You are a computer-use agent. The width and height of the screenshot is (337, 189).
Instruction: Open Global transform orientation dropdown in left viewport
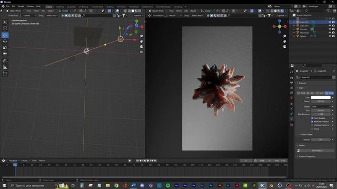(65, 10)
